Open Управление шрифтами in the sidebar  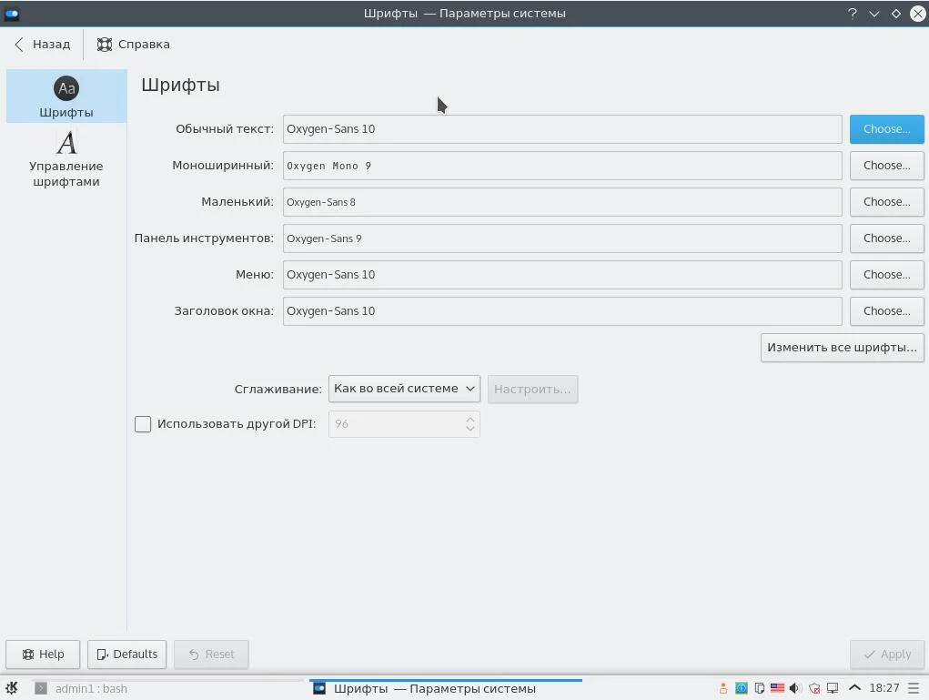[x=66, y=159]
